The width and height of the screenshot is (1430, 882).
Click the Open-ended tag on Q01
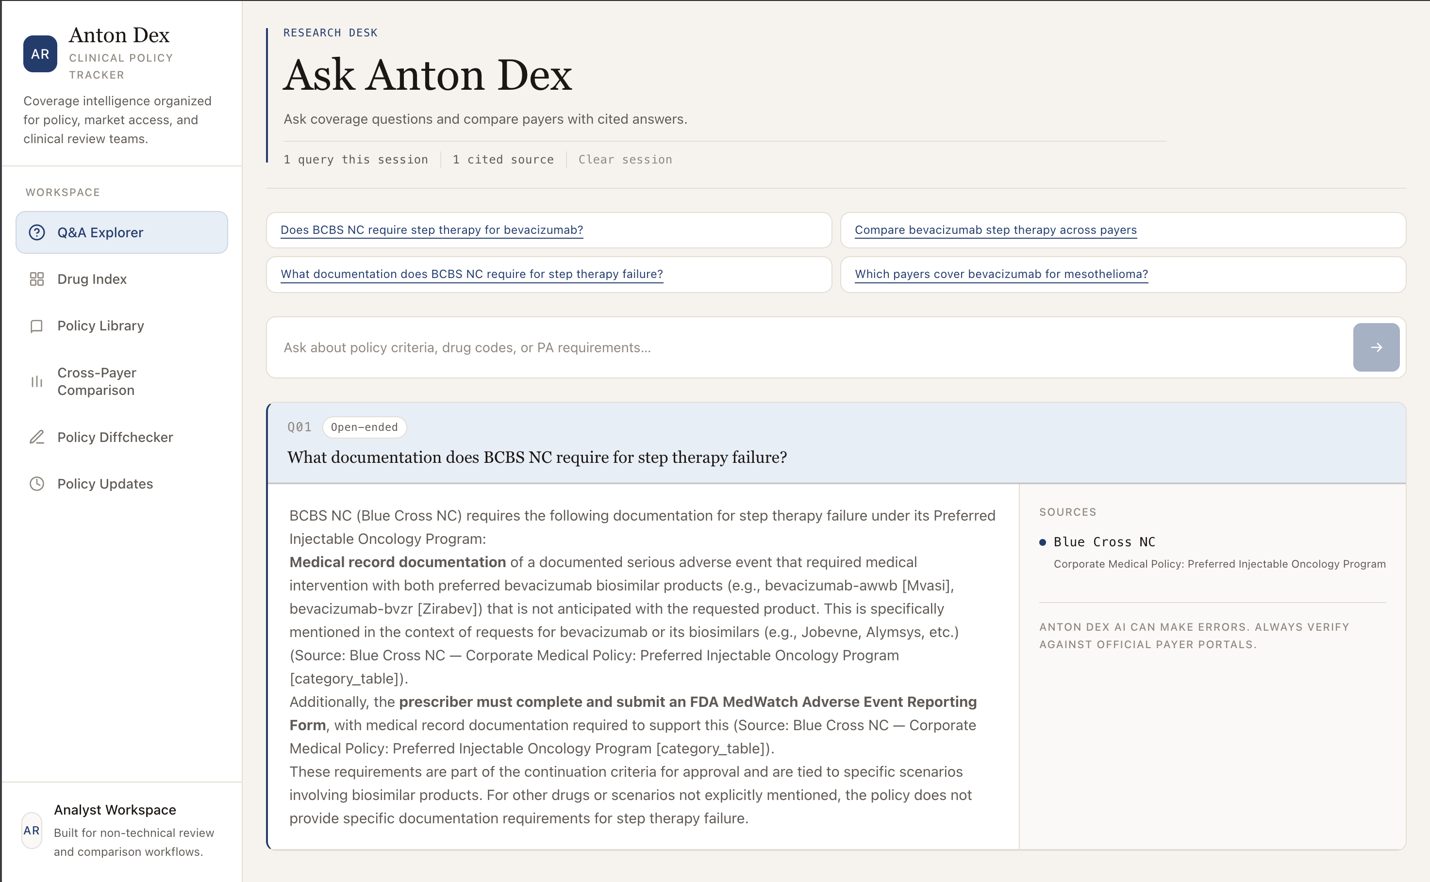(364, 427)
